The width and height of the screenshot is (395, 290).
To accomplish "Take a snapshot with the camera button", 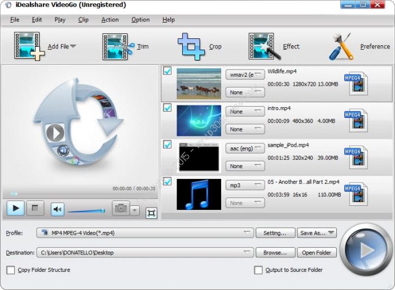I will 121,208.
